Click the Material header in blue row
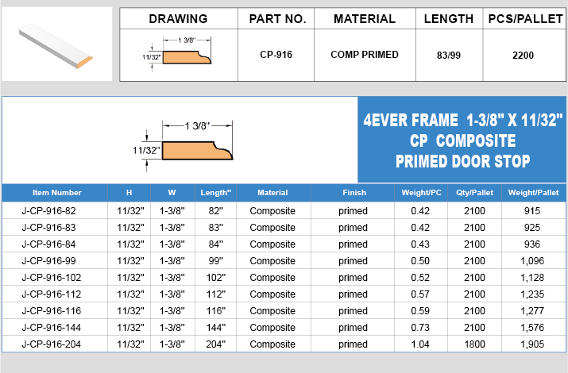This screenshot has width=568, height=373. point(272,193)
